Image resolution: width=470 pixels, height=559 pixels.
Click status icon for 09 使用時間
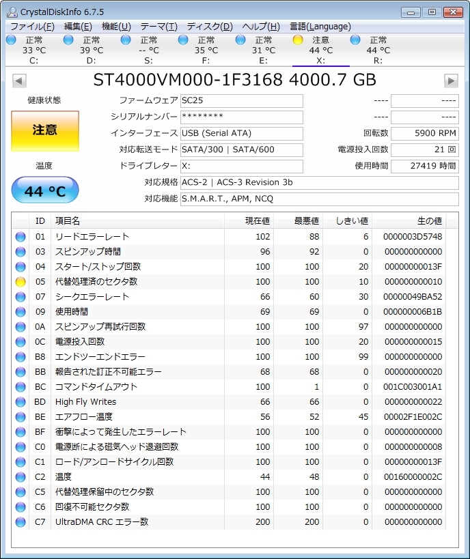click(x=20, y=312)
